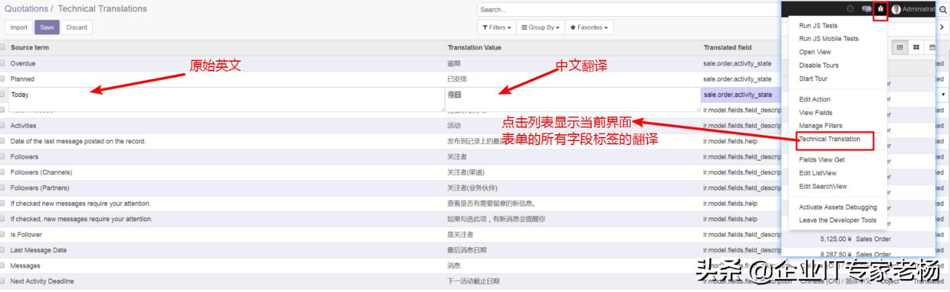Choose View Fields menu entry
The height and width of the screenshot is (292, 950).
(815, 113)
